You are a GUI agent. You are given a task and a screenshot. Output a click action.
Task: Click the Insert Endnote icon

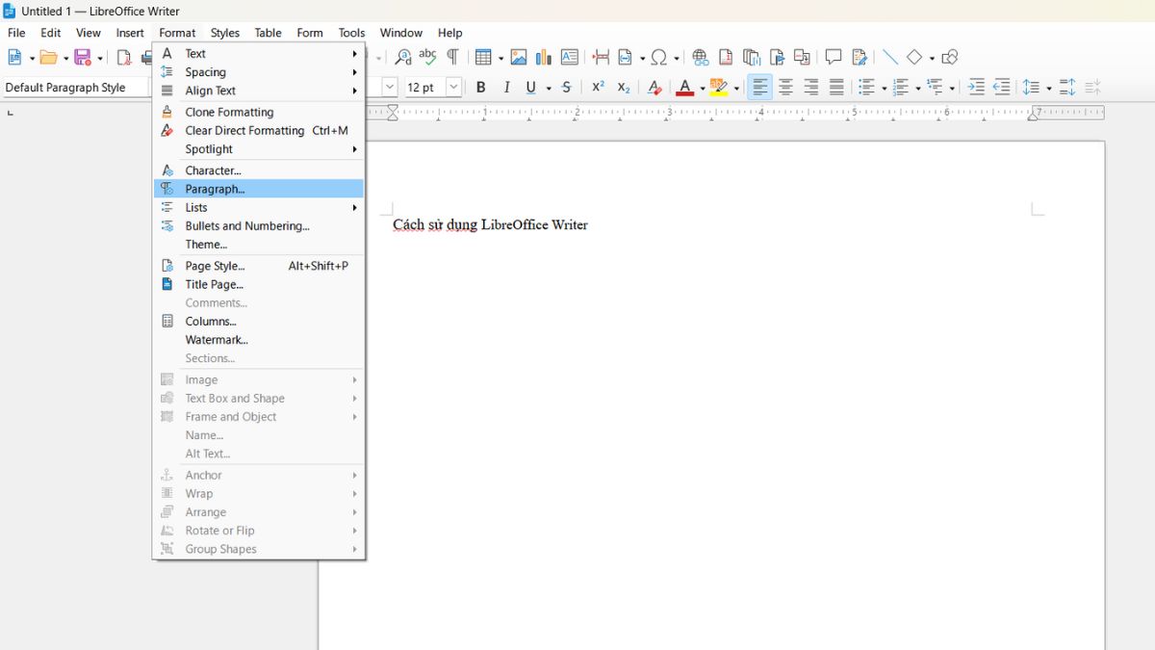click(x=752, y=57)
